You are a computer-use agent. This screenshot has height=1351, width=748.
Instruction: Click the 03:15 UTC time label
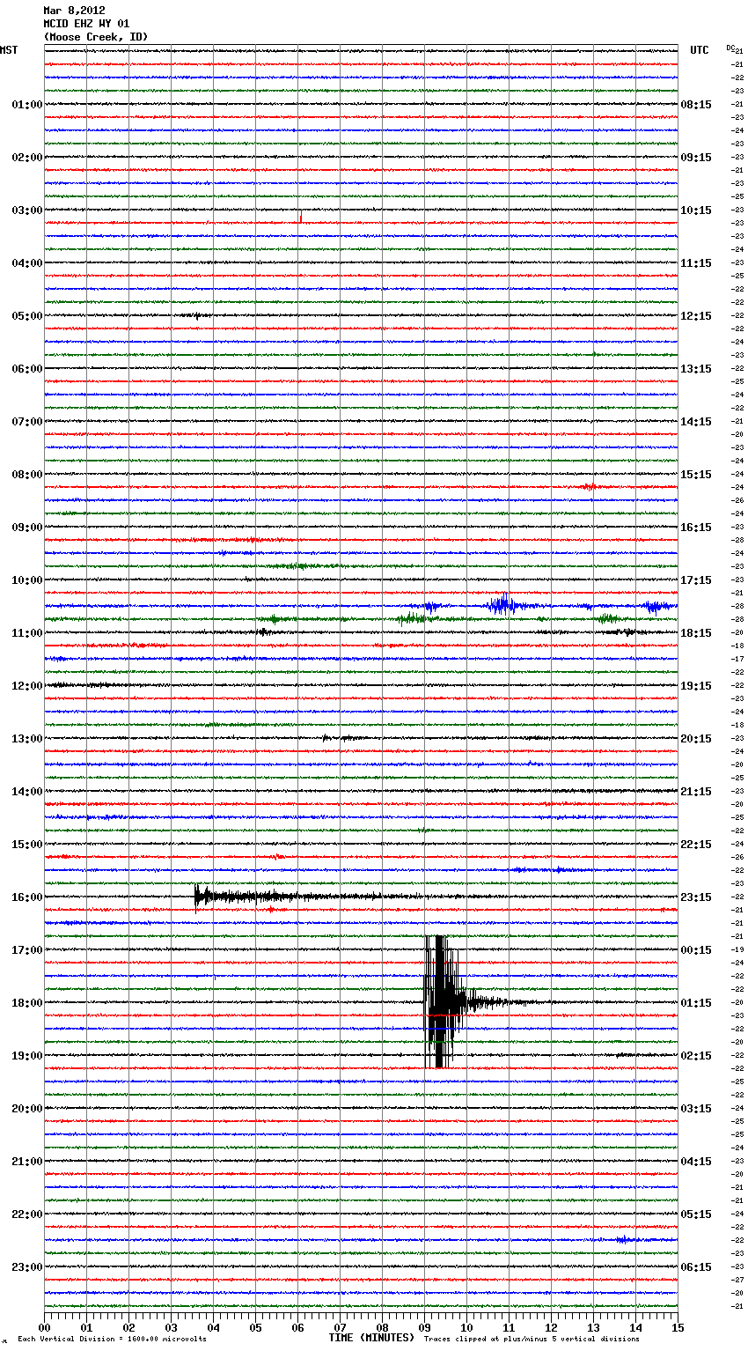tap(696, 1109)
